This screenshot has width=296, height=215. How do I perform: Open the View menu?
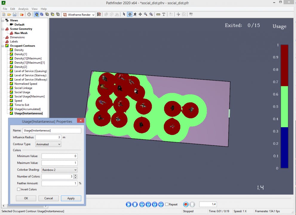(x=35, y=9)
